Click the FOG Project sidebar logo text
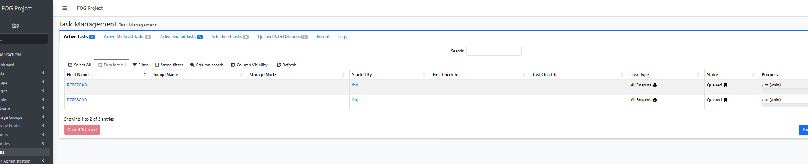808x164 pixels. (17, 8)
